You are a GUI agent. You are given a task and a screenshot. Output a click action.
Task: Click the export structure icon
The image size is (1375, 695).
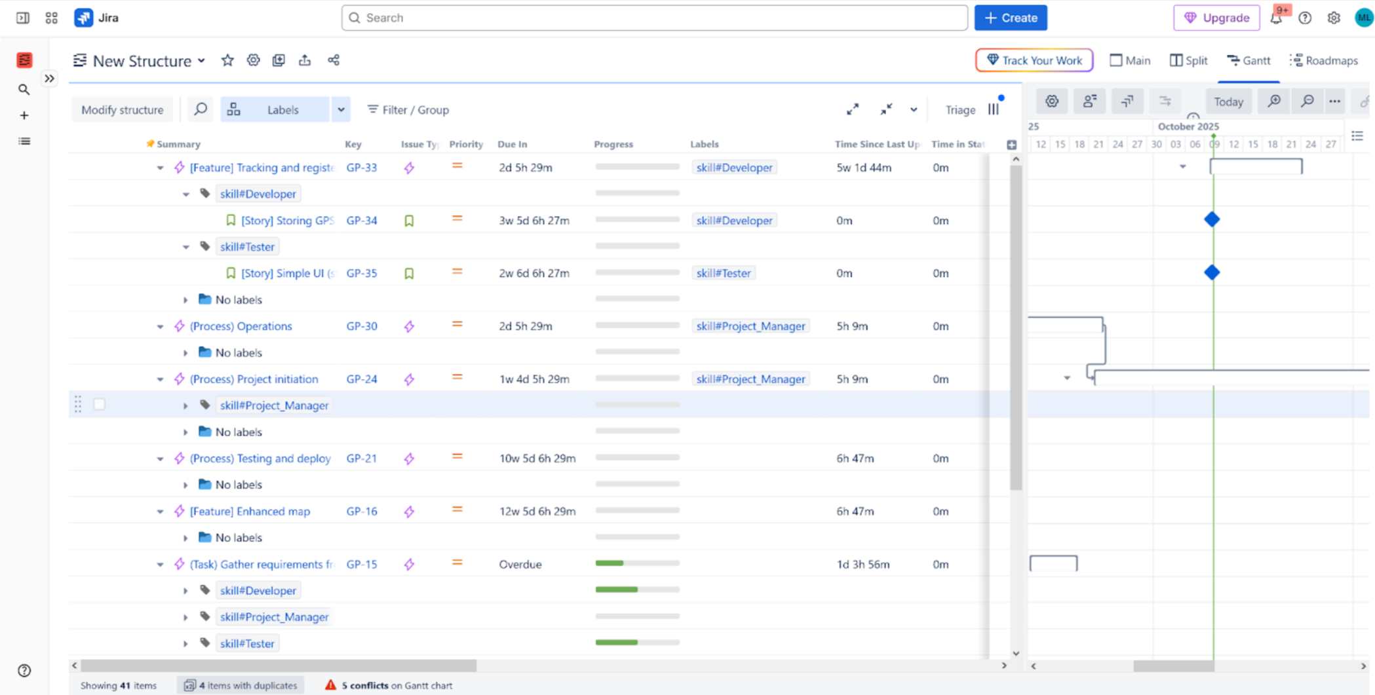[x=305, y=60]
